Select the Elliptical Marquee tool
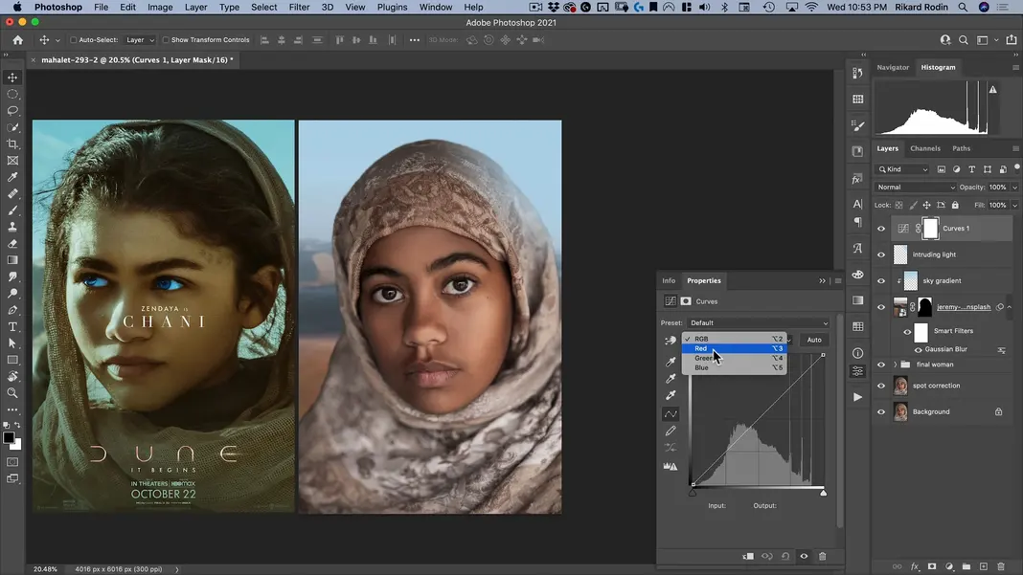 (x=12, y=94)
